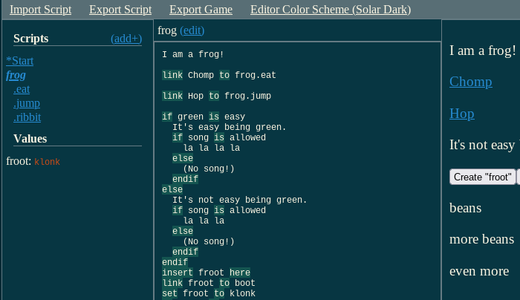Select the frog script in list
The width and height of the screenshot is (520, 300).
(x=16, y=75)
